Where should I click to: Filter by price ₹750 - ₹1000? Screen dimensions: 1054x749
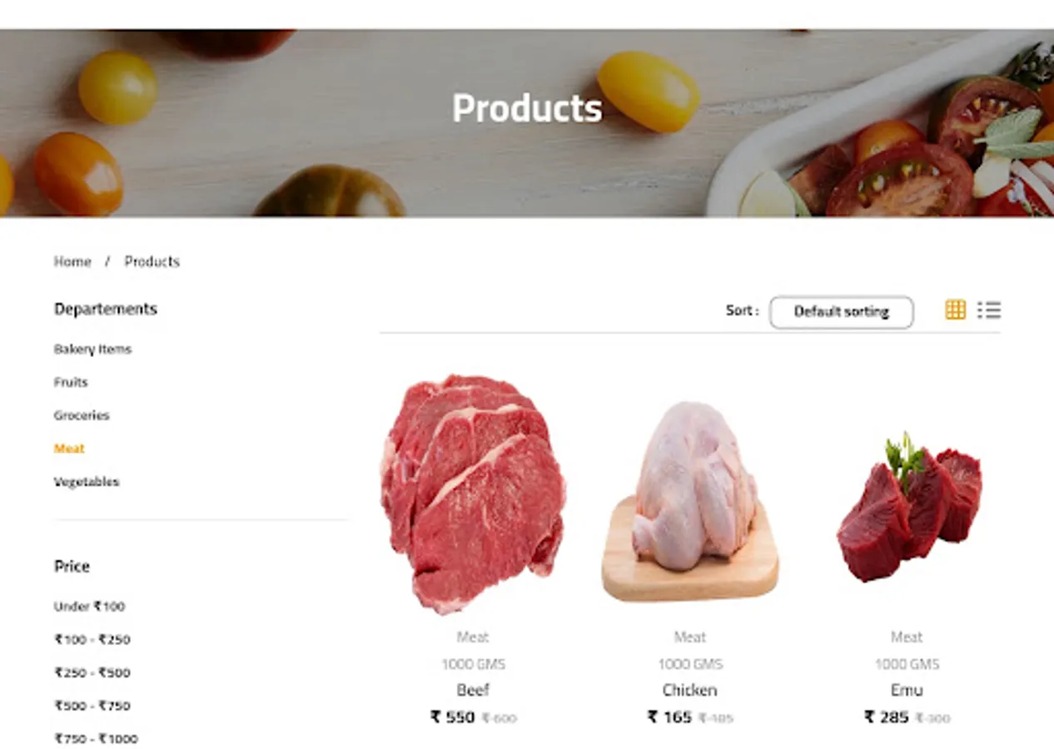click(96, 739)
